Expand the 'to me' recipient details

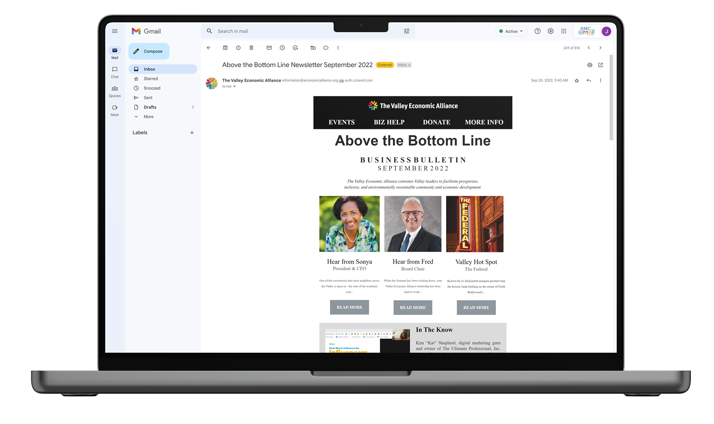pyautogui.click(x=234, y=87)
